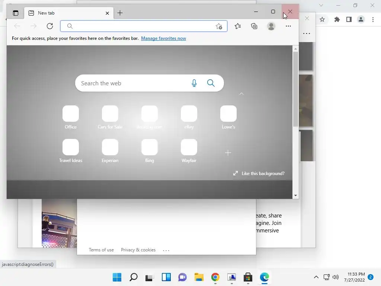This screenshot has width=381, height=286.
Task: Open the vertical tabs menu in Edge
Action: pos(16,13)
